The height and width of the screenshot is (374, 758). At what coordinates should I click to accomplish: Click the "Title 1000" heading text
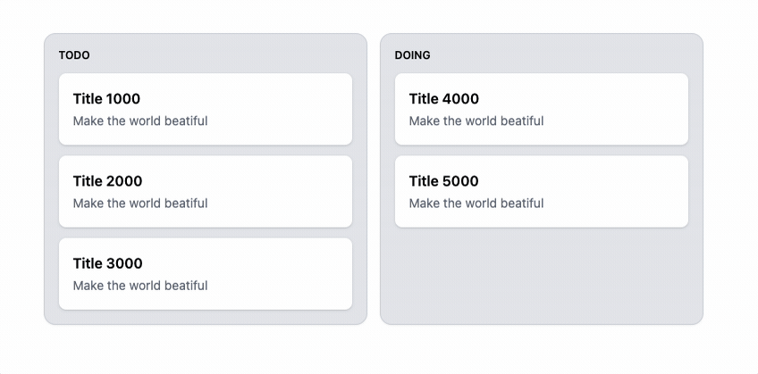(106, 99)
